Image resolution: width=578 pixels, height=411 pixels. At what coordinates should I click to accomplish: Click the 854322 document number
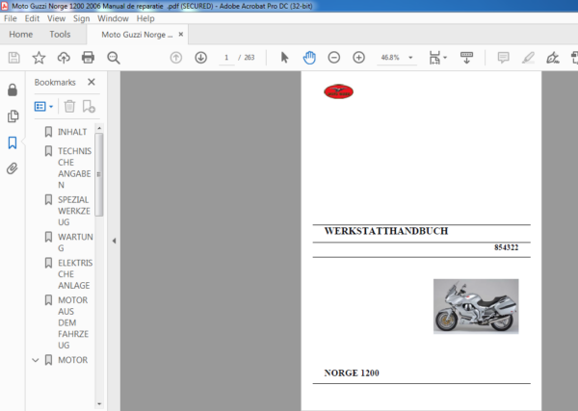pyautogui.click(x=506, y=247)
